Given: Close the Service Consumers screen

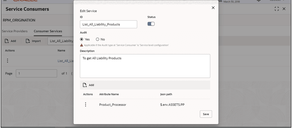Looking at the screenshot, I should 284,9.
